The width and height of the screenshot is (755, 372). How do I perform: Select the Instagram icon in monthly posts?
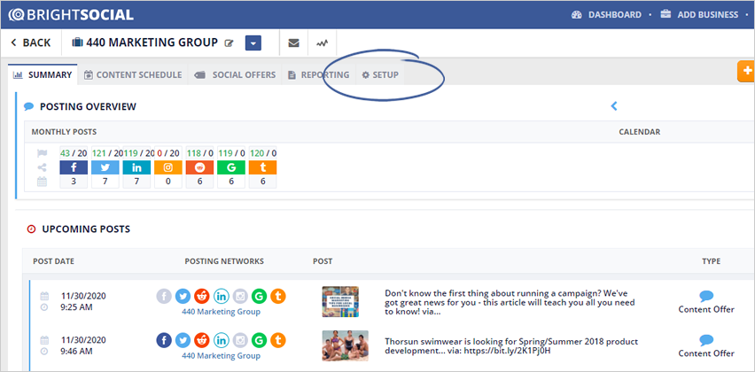click(167, 167)
